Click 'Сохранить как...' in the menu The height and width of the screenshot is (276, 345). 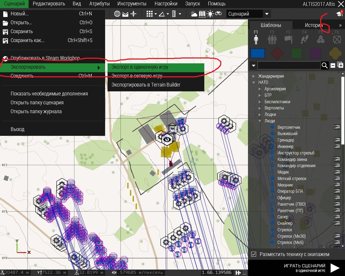click(27, 40)
